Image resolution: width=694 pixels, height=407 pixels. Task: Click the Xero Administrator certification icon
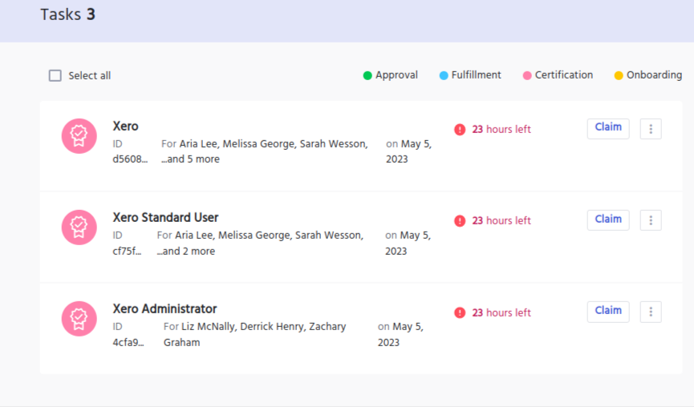79,319
